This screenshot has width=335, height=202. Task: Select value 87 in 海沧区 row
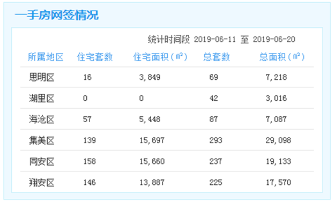click(214, 119)
